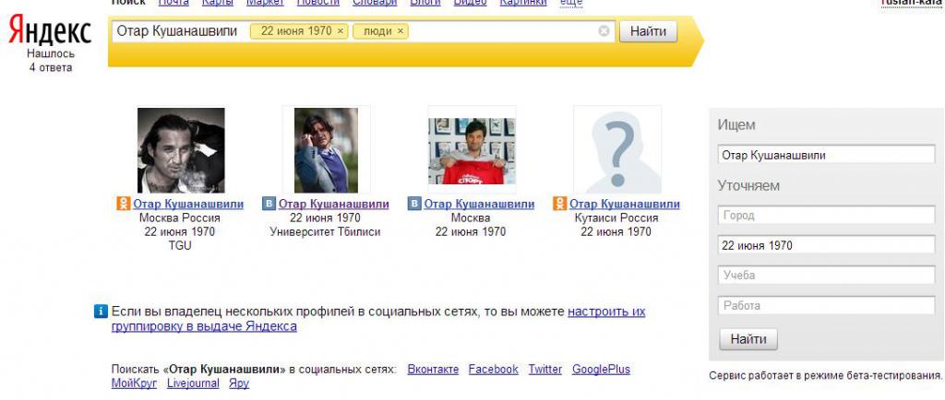945x400 pixels.
Task: Open the Словари tab in top navigation
Action: coord(375,3)
